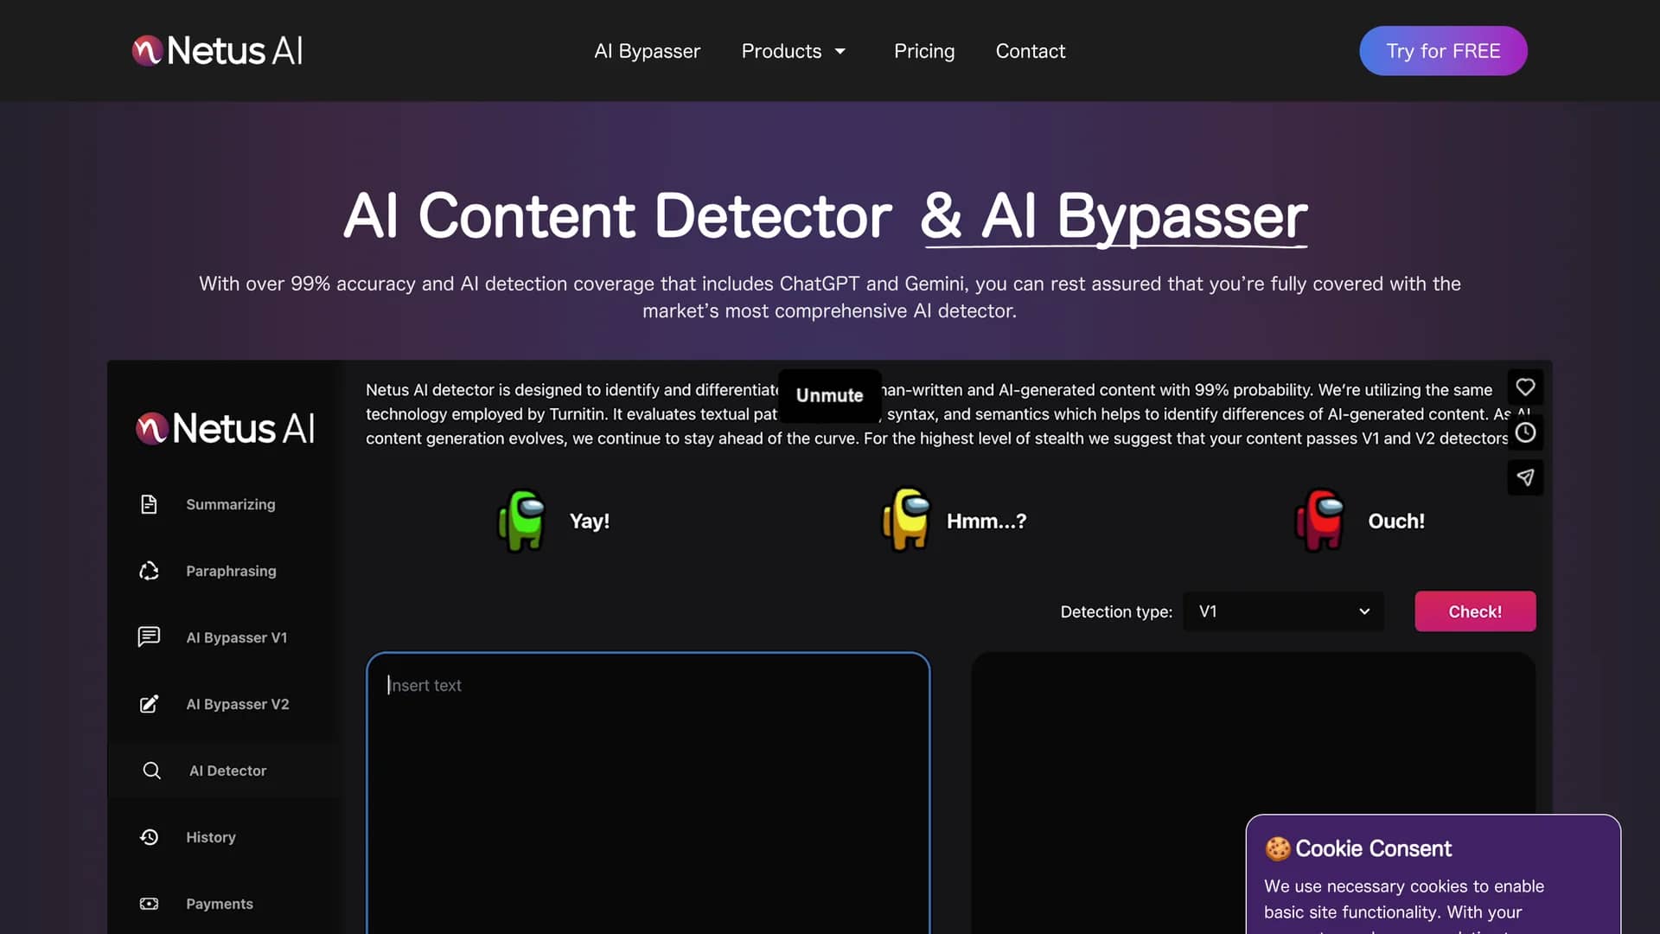Click the Payments label in sidebar

pyautogui.click(x=219, y=904)
